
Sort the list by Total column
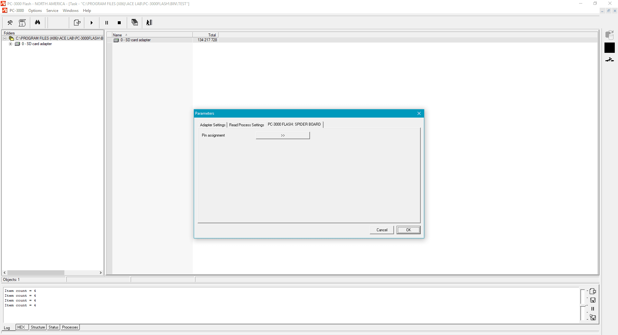[x=205, y=35]
